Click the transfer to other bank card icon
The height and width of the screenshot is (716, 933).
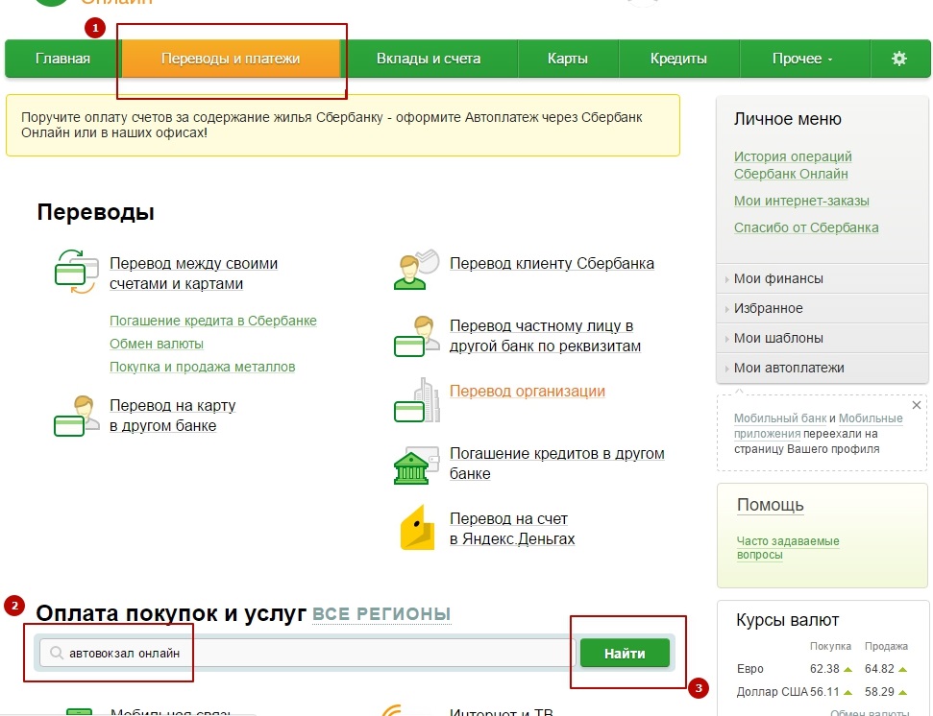pos(76,416)
